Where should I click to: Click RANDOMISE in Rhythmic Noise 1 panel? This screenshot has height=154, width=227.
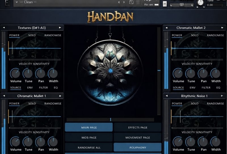point(215,103)
